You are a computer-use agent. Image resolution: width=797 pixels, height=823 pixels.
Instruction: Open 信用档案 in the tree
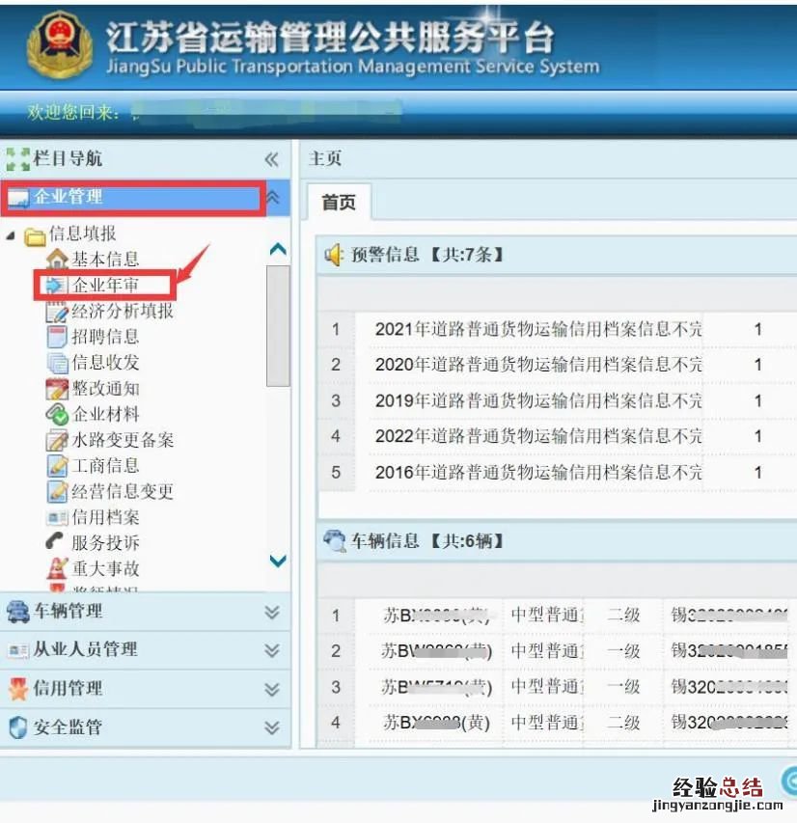coord(105,518)
